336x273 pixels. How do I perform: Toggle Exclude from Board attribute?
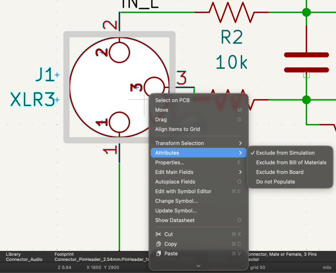(280, 172)
